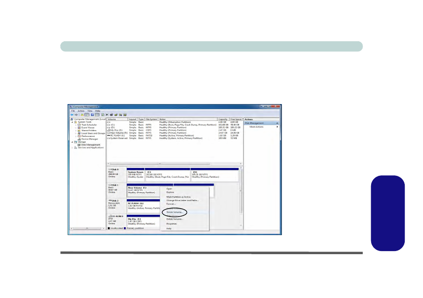Select the RC FLASH (G:) volume row
This screenshot has height=298, width=423.
click(x=175, y=135)
